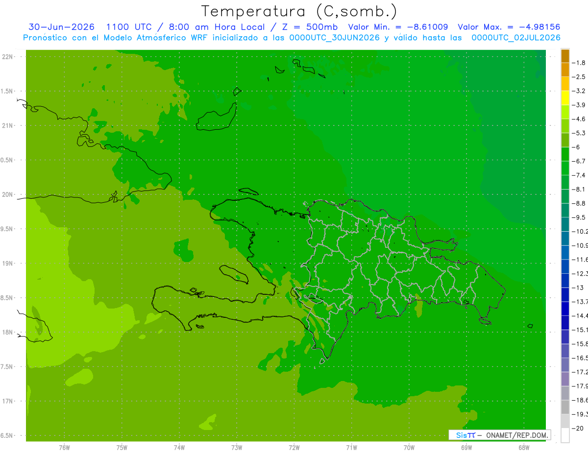
Task: Click the 'Valor Max. = -4.98156' value
Action: (509, 27)
